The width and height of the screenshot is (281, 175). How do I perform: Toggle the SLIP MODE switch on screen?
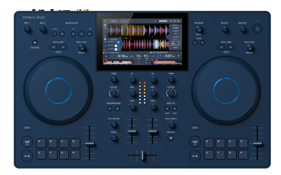(x=117, y=49)
